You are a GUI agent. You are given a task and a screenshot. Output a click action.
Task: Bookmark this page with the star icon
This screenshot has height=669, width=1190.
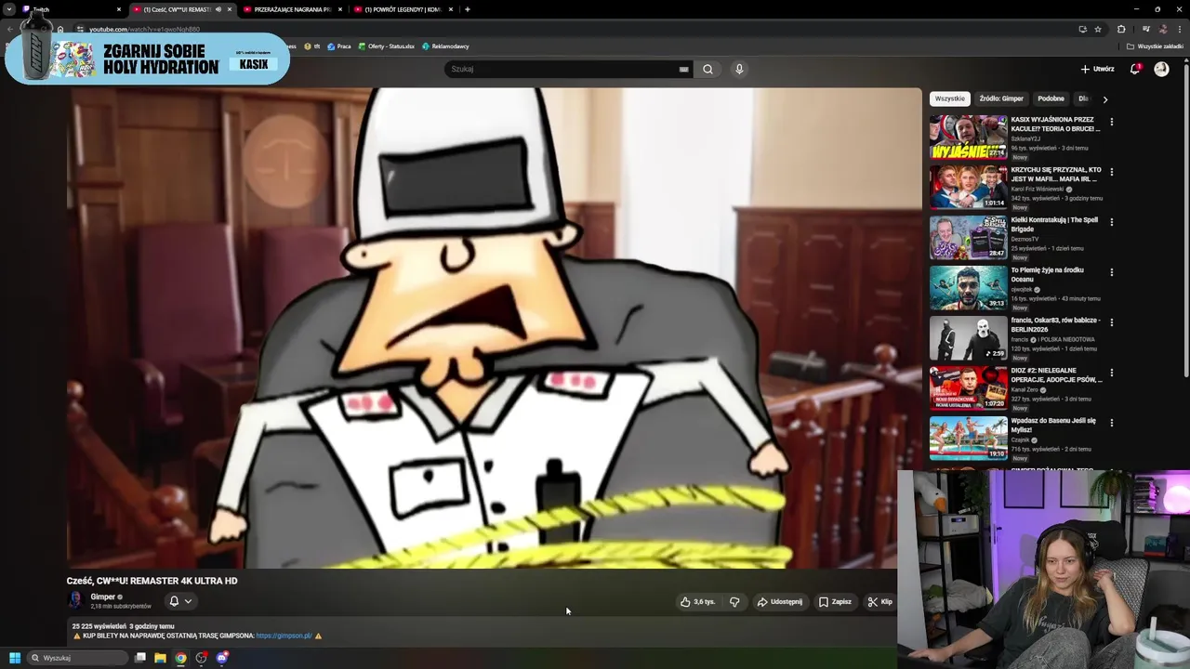pyautogui.click(x=1097, y=29)
